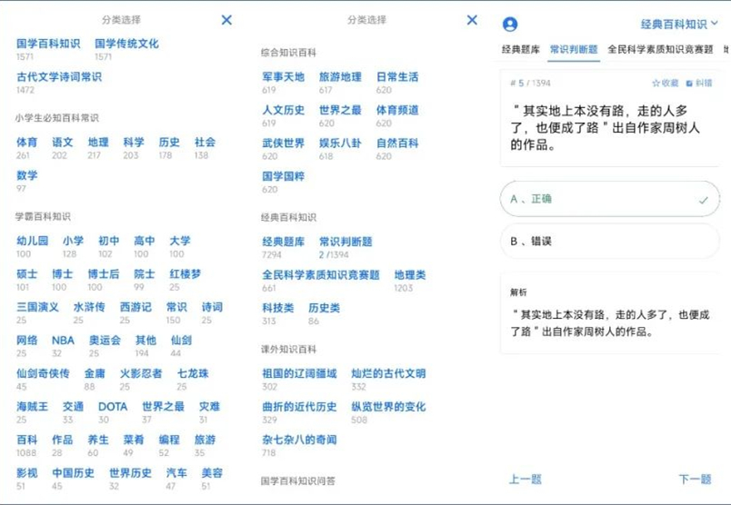This screenshot has width=731, height=505.
Task: Select the DOTA category
Action: click(x=113, y=406)
